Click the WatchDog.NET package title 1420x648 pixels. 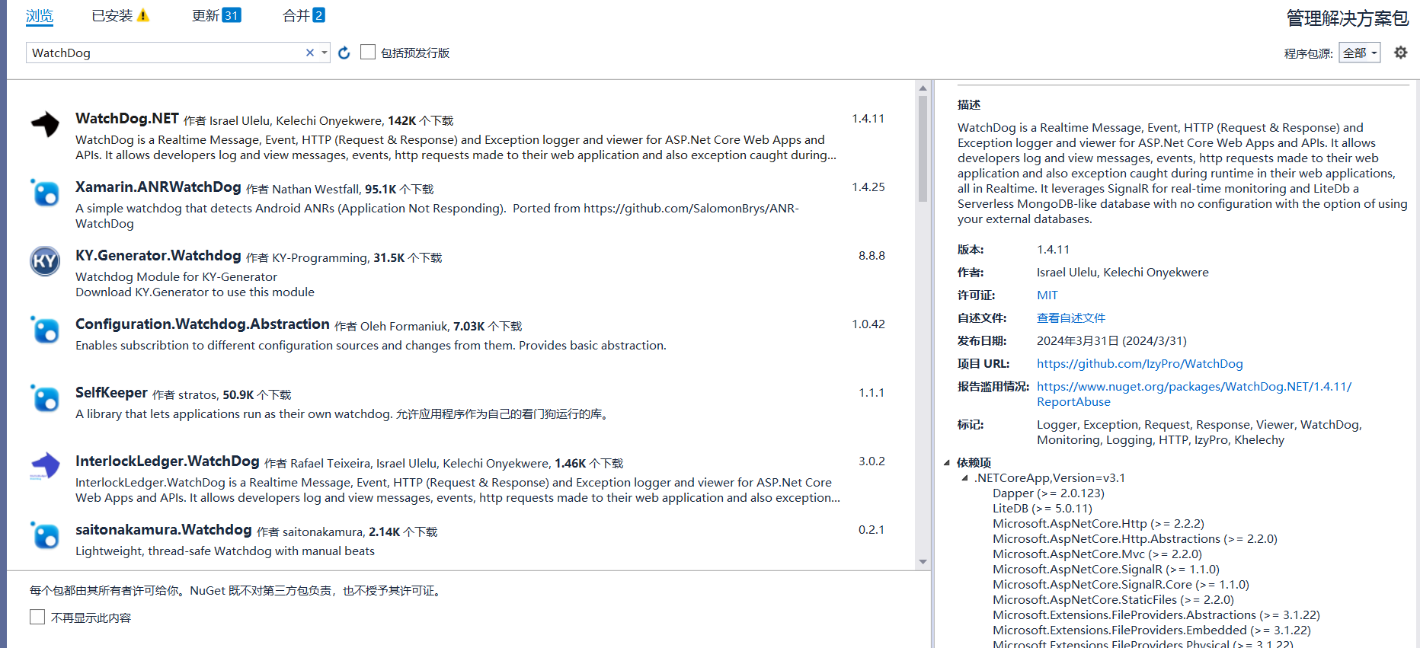point(127,118)
